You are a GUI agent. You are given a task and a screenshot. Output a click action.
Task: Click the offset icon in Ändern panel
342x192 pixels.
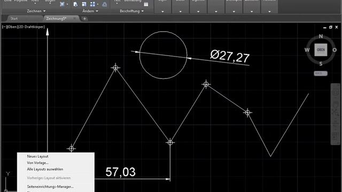click(105, 4)
